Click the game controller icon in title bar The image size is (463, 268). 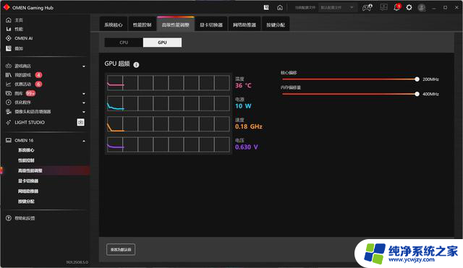(x=367, y=7)
